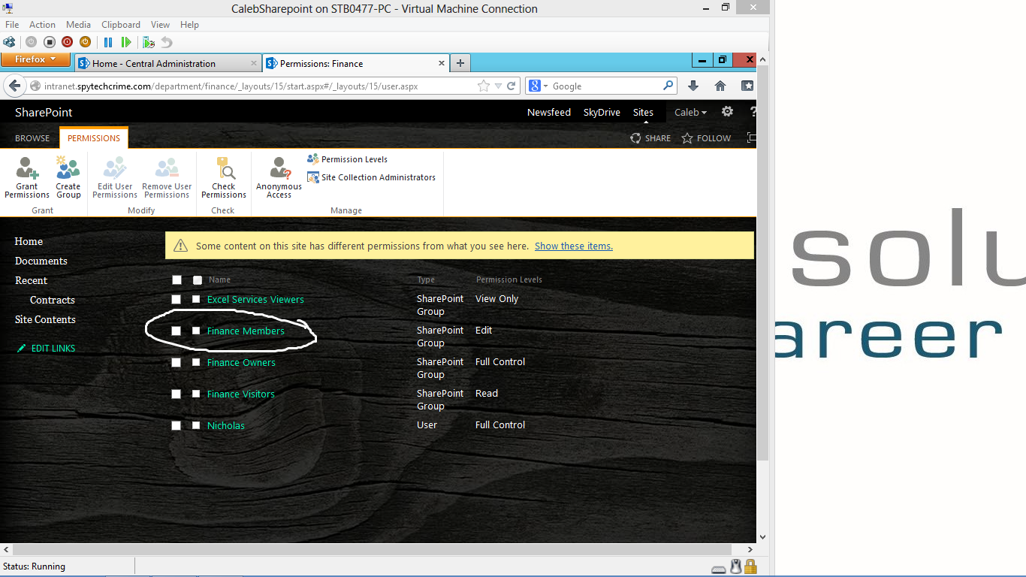Click the Show these items link
1026x577 pixels.
tap(574, 246)
